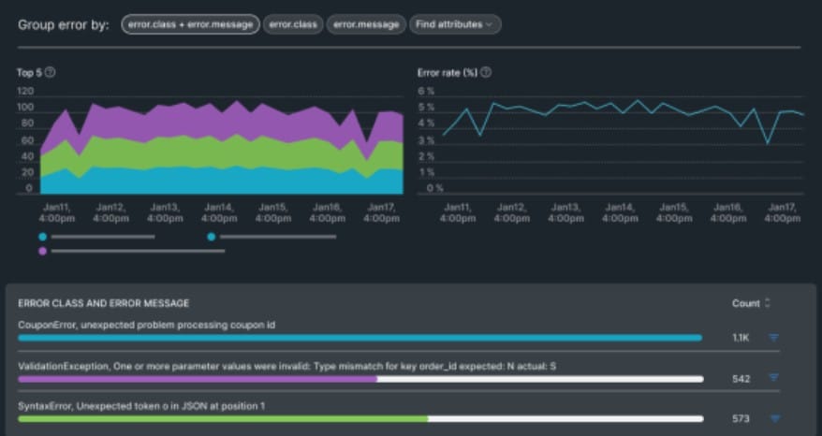Viewport: 822px width, 436px height.
Task: Click the Count column header
Action: 746,303
